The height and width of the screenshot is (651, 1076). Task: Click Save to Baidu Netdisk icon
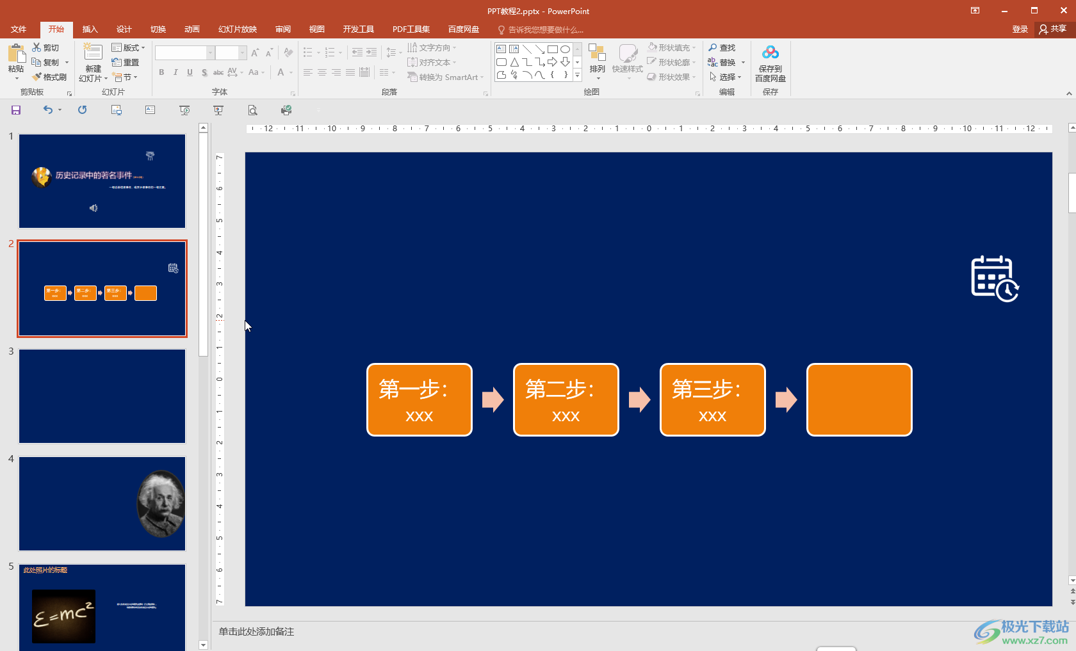tap(770, 53)
